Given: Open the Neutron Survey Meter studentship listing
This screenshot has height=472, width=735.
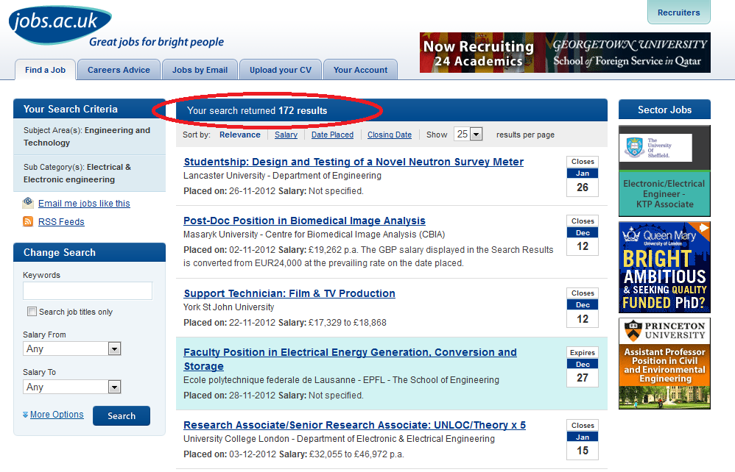Looking at the screenshot, I should (354, 162).
